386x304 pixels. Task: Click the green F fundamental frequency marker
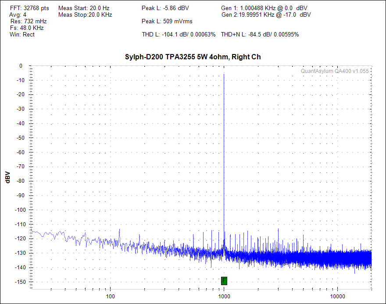click(224, 281)
